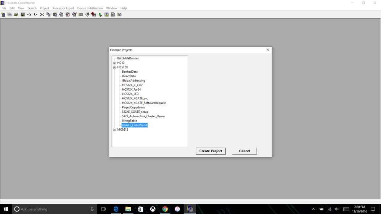This screenshot has width=381, height=214.
Task: Click the Cancel button
Action: (x=244, y=151)
